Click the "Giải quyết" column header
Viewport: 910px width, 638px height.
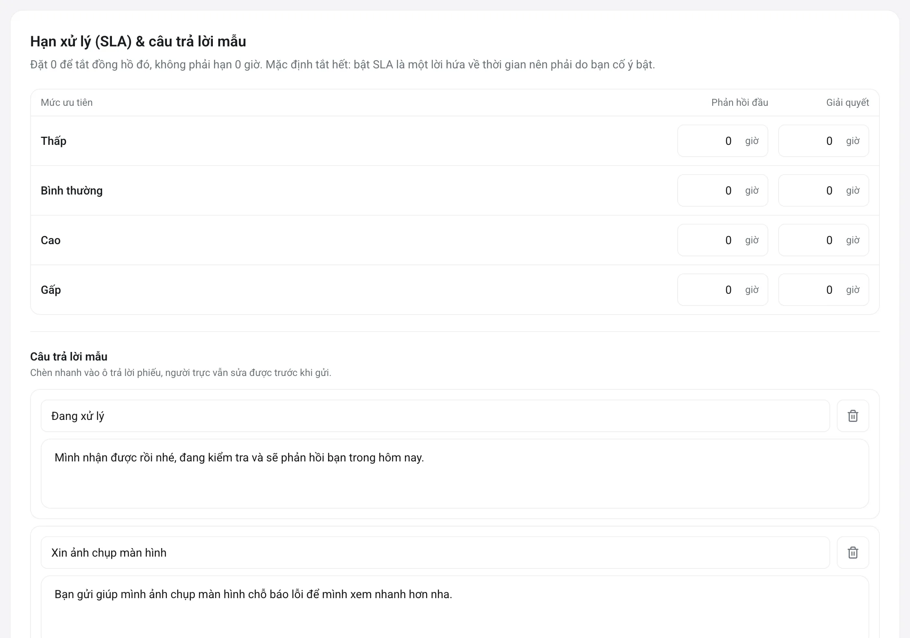coord(847,103)
